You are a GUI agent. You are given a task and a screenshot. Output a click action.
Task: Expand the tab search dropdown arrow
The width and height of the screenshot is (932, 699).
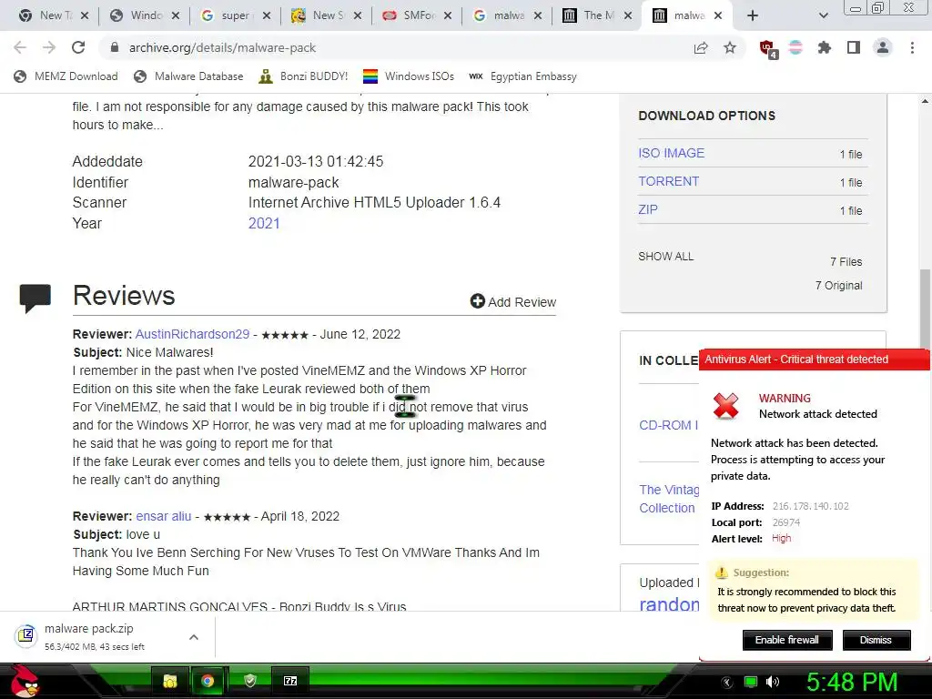click(x=823, y=15)
